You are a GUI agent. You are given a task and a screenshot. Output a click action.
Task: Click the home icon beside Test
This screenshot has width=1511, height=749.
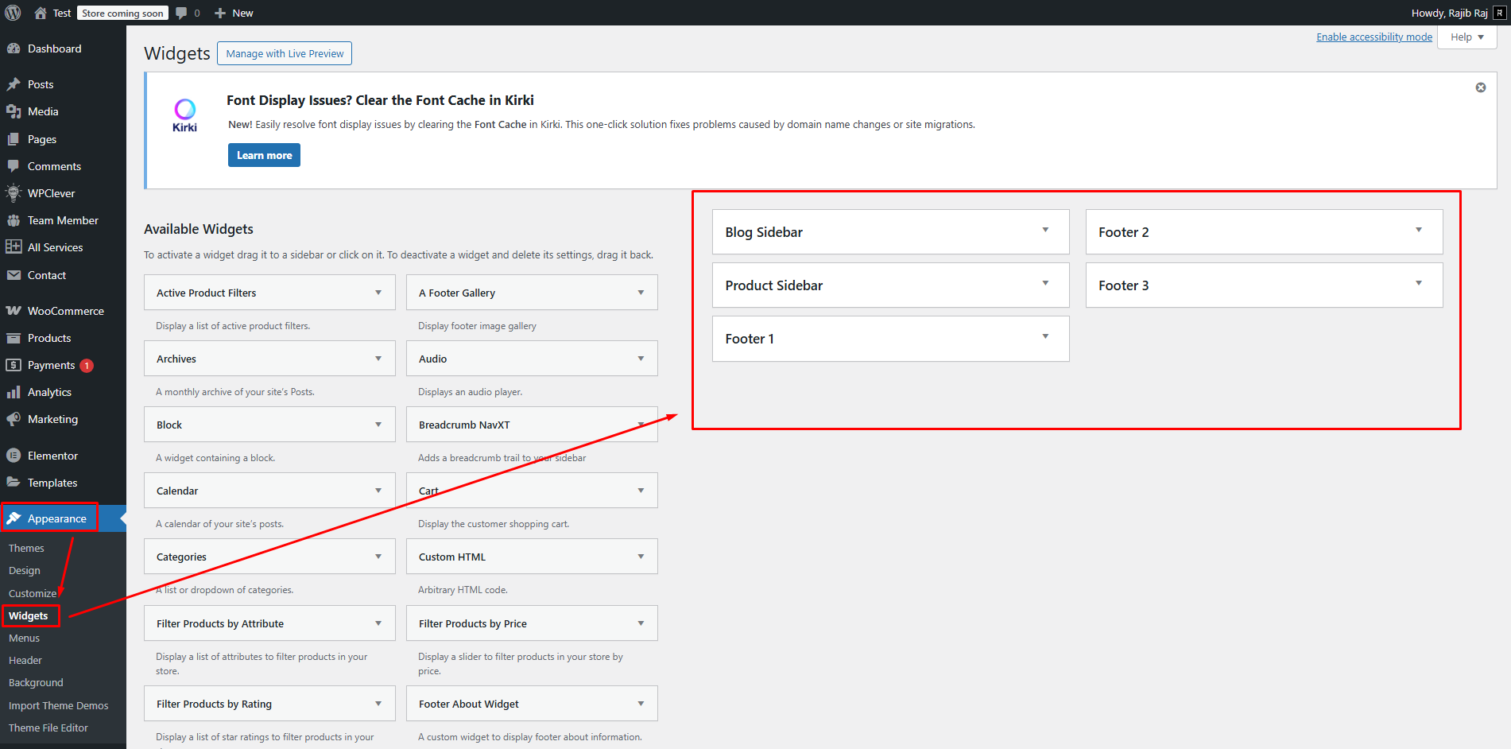pyautogui.click(x=41, y=13)
